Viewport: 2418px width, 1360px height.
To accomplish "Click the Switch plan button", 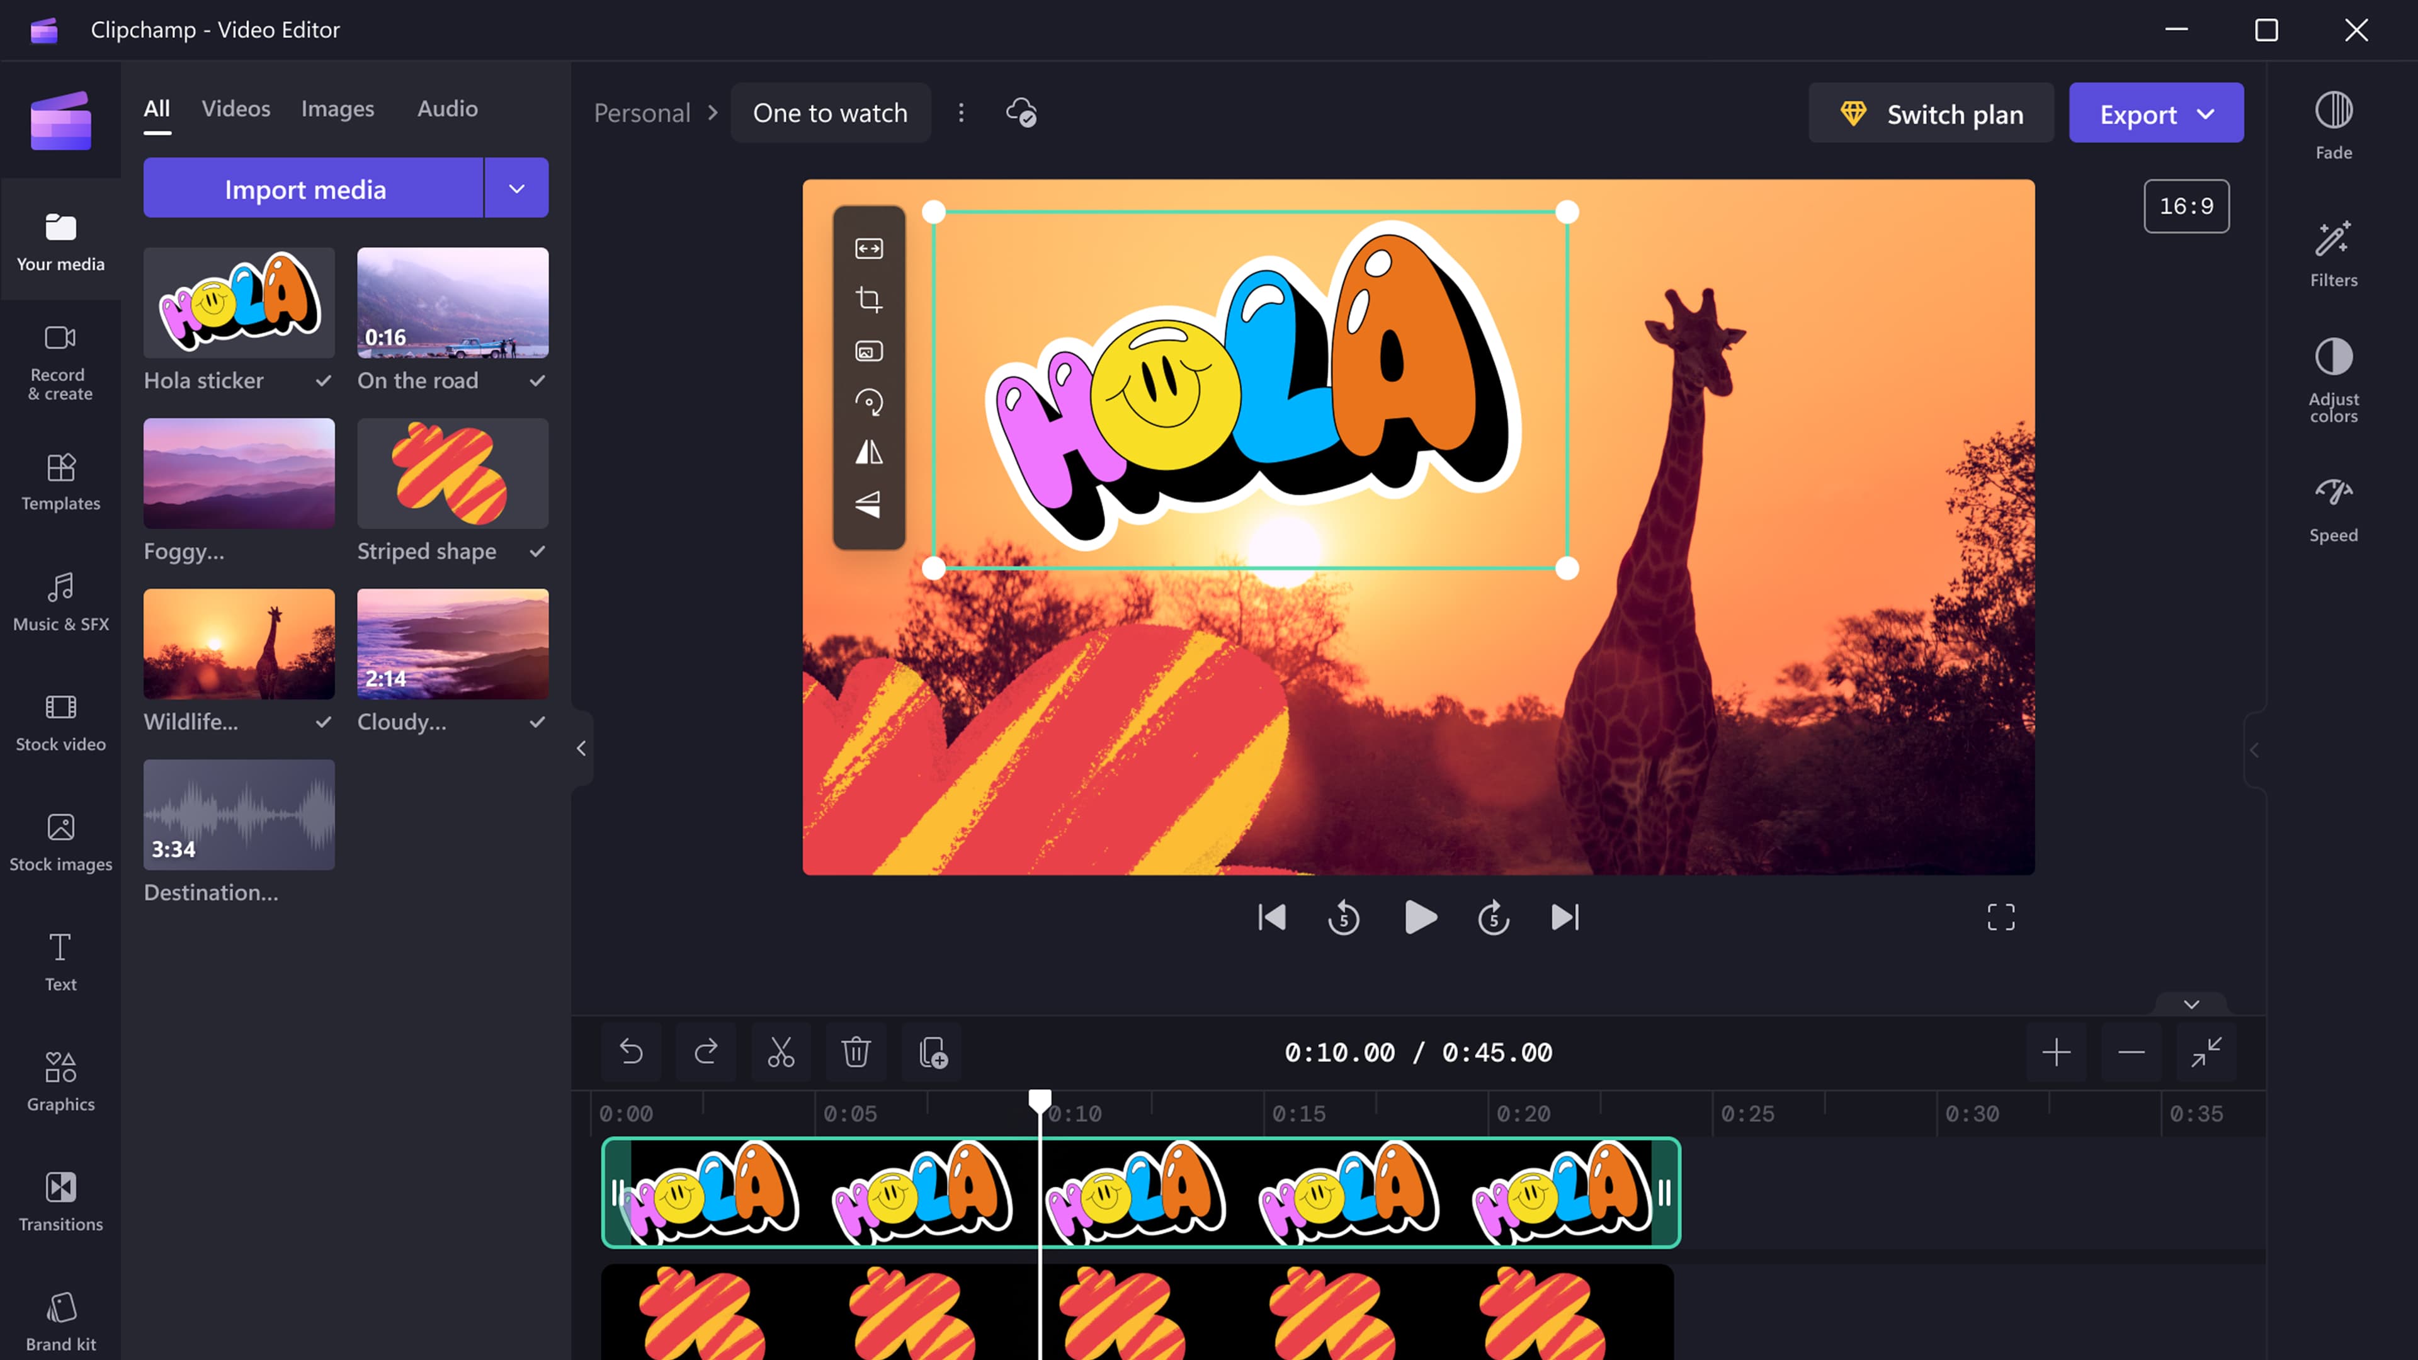I will click(x=1931, y=113).
